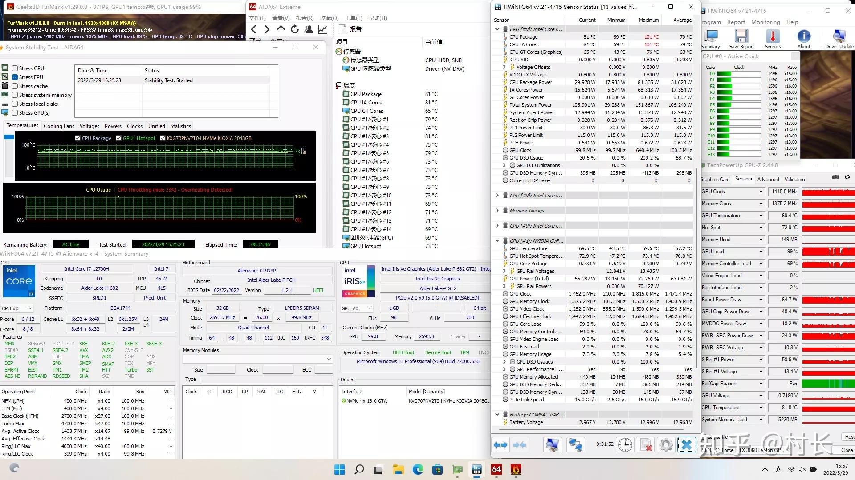The height and width of the screenshot is (480, 855).
Task: Click the AIDA64 icon in the taskbar
Action: click(x=497, y=469)
